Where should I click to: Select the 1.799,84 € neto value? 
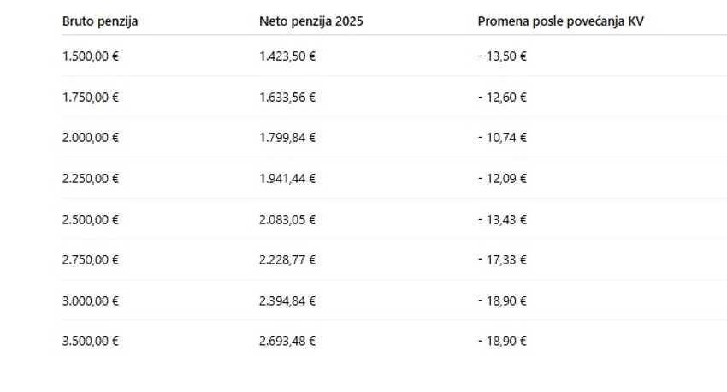pyautogui.click(x=287, y=138)
